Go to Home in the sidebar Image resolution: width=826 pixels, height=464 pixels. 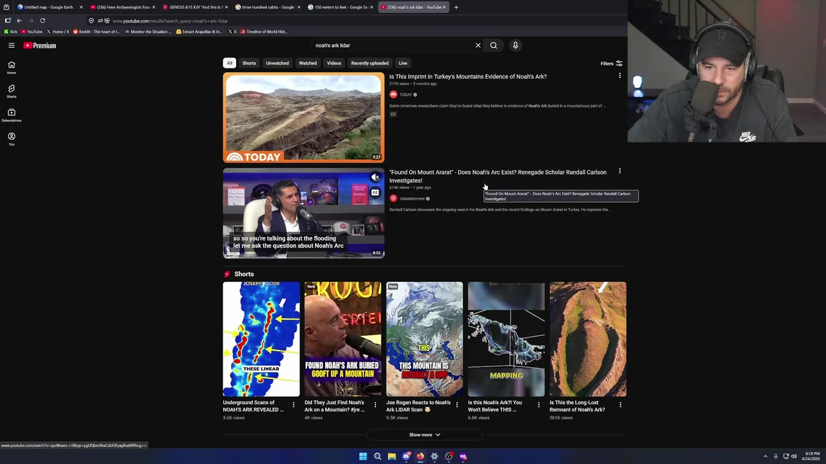coord(12,68)
